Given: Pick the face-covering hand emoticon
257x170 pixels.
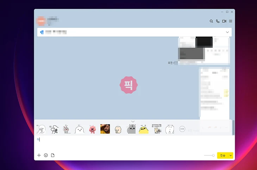Looking at the screenshot, I should coord(41,129).
